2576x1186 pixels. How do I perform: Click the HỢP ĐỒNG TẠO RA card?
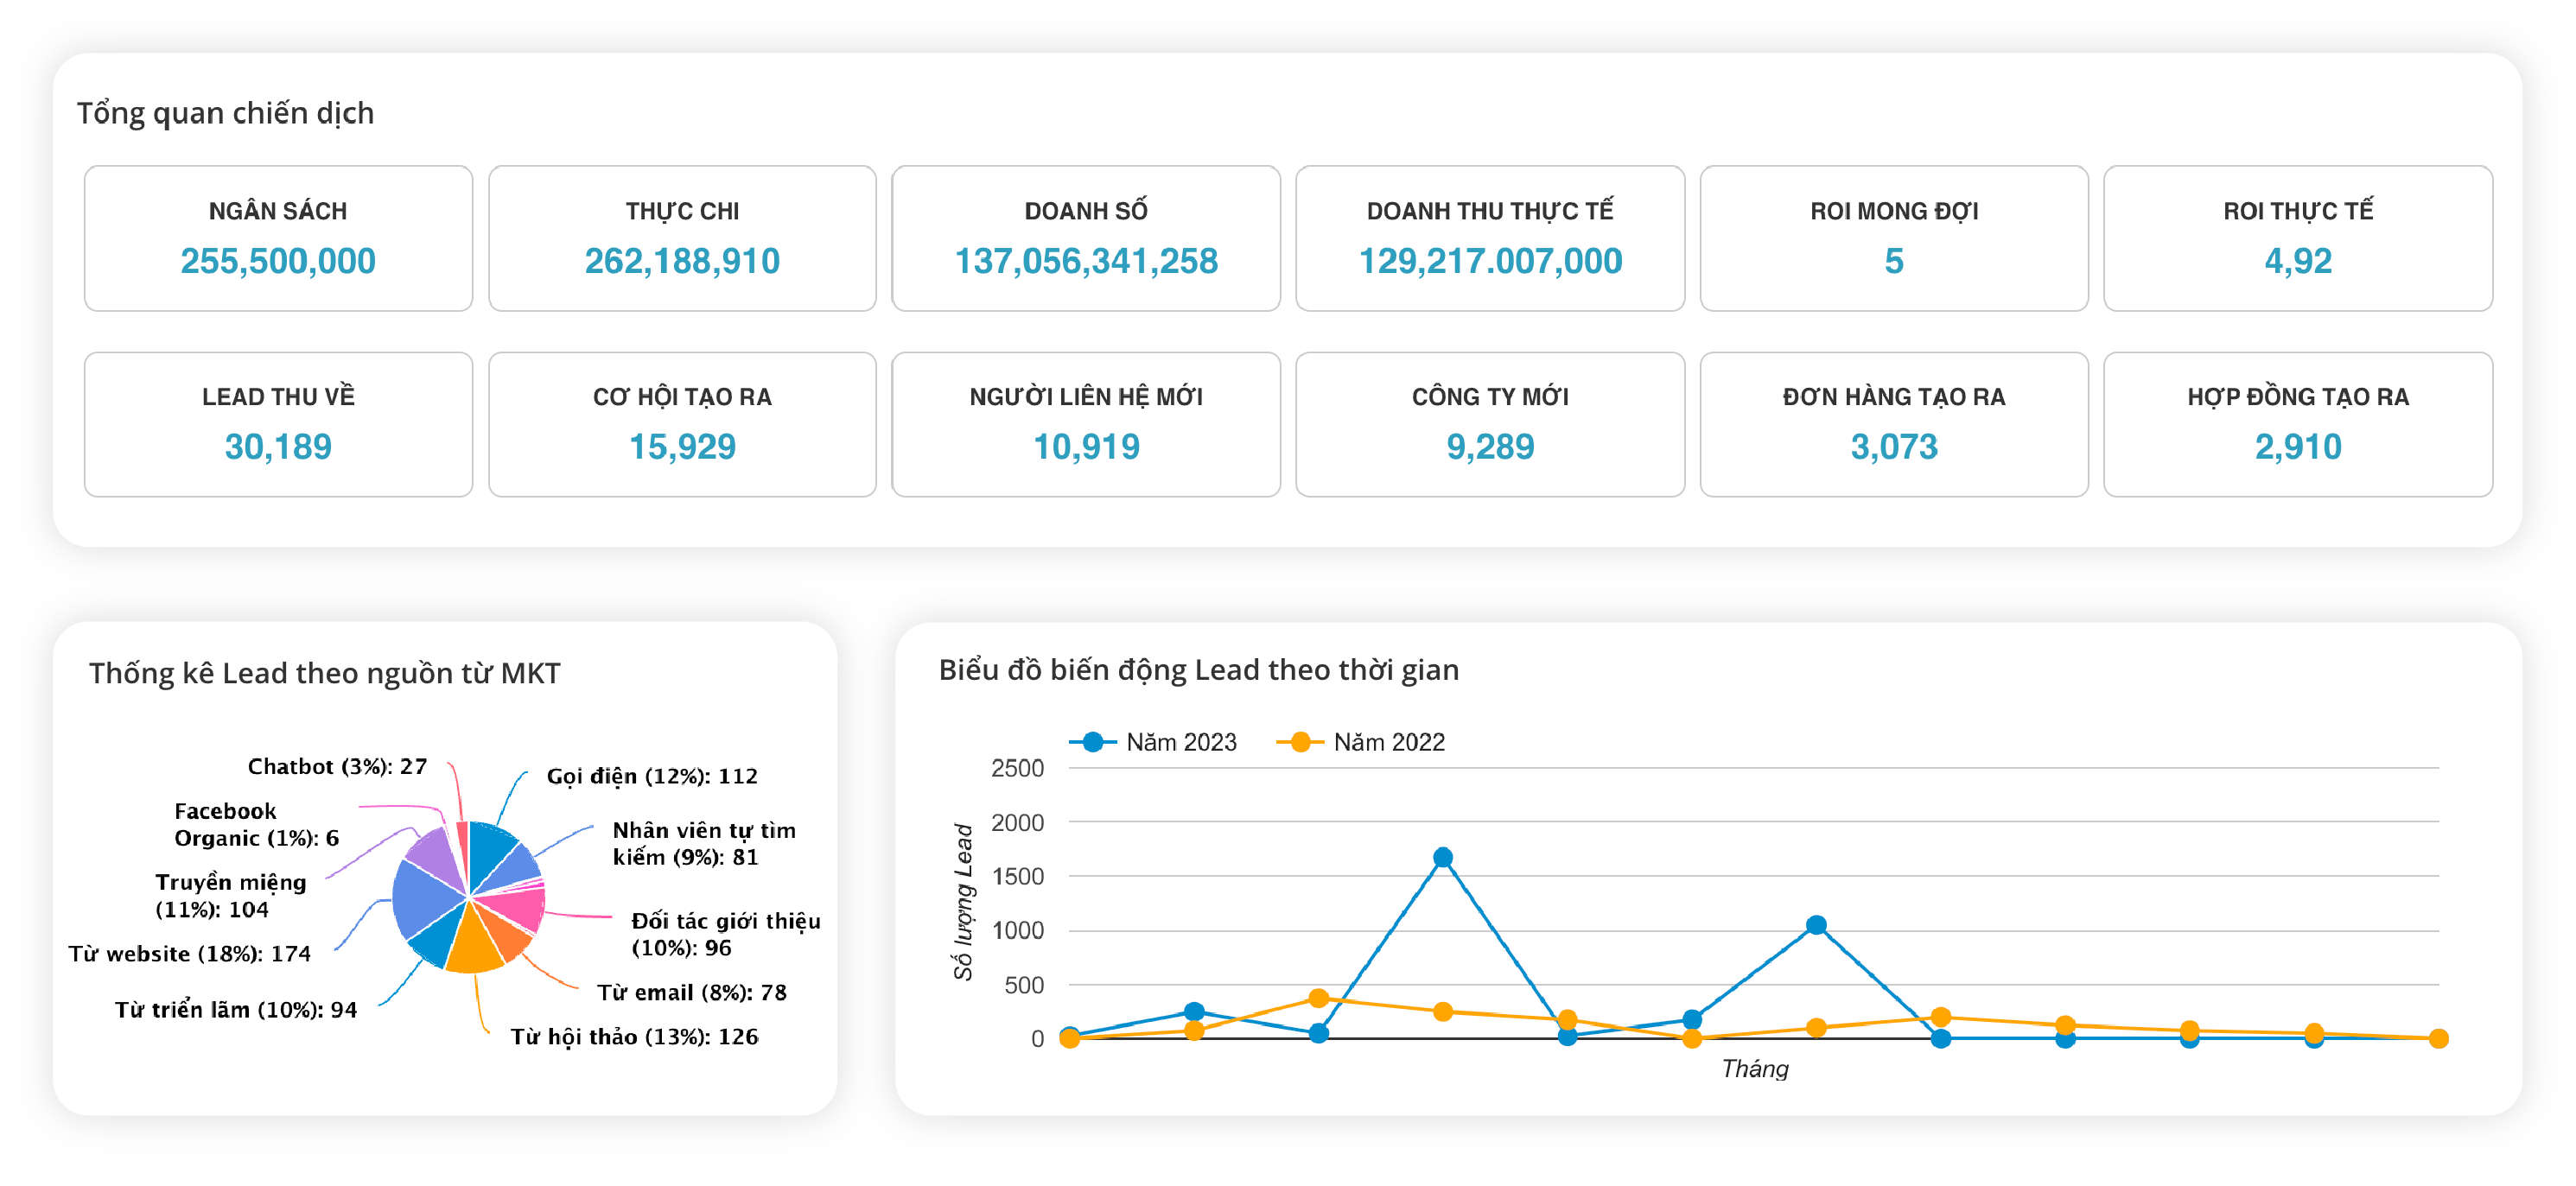point(2298,424)
